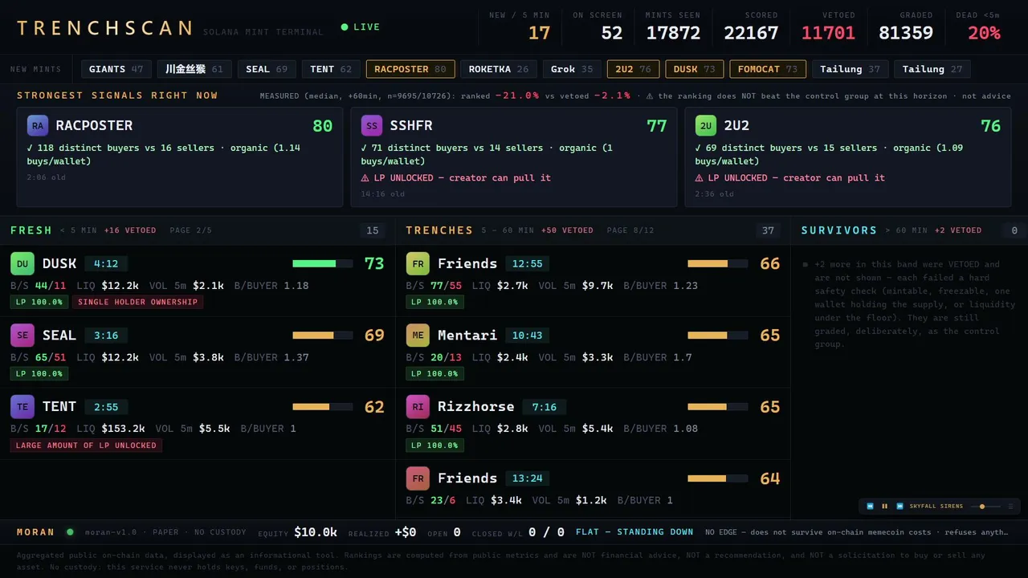The width and height of the screenshot is (1028, 578).
Task: Click the DUSK score bar
Action: tap(323, 263)
